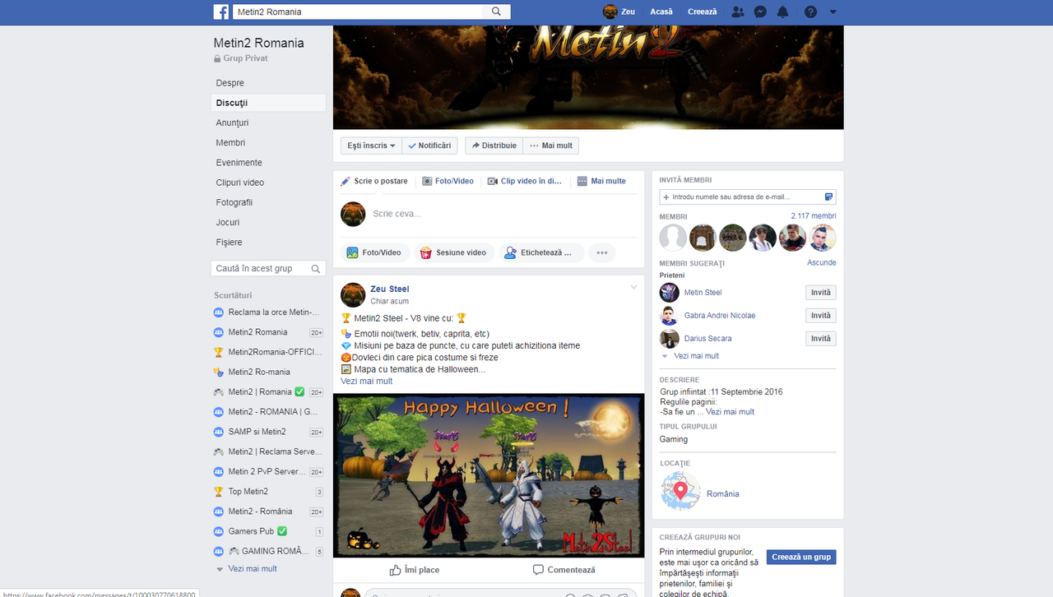Open the help menu question mark
1053x597 pixels.
(810, 12)
